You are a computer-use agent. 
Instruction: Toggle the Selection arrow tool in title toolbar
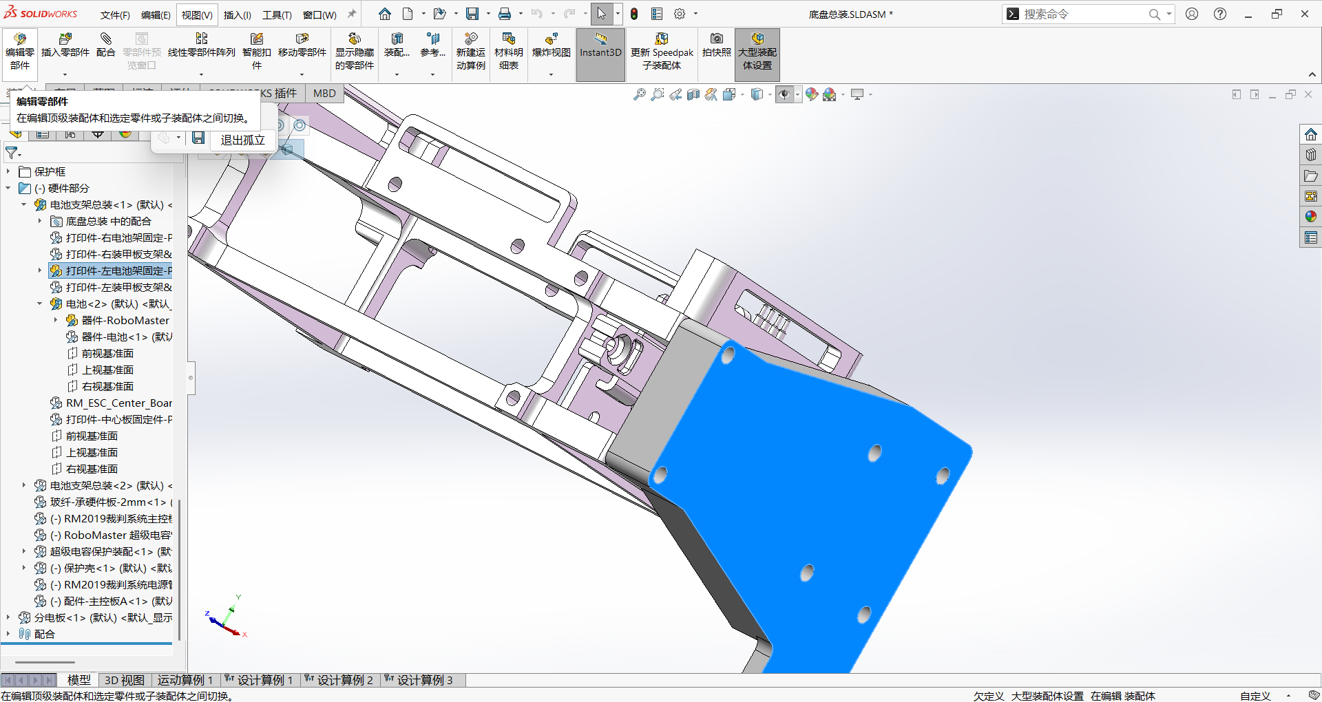602,14
